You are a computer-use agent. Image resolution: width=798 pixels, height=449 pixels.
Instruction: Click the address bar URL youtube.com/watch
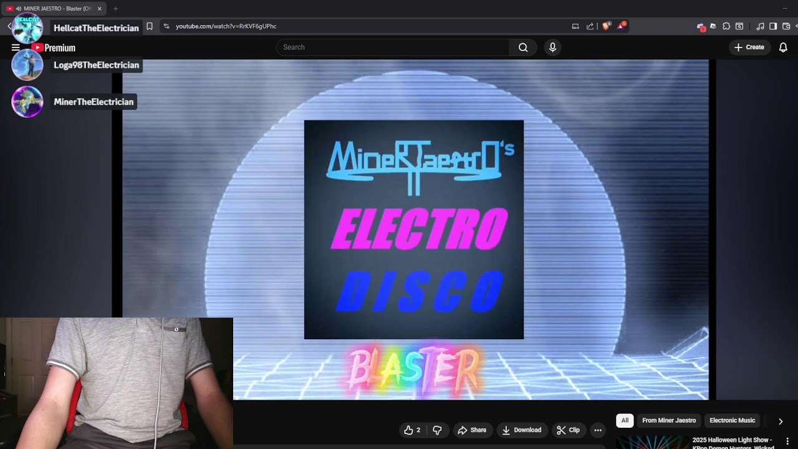click(x=226, y=26)
